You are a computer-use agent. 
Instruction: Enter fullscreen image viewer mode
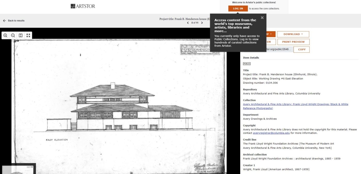pos(28,35)
